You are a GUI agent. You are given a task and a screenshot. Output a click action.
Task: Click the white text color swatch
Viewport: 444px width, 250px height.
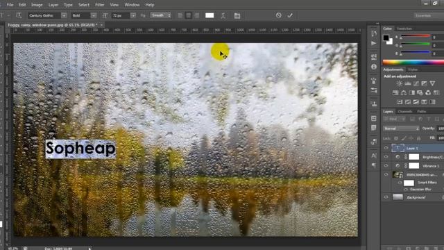coord(210,15)
